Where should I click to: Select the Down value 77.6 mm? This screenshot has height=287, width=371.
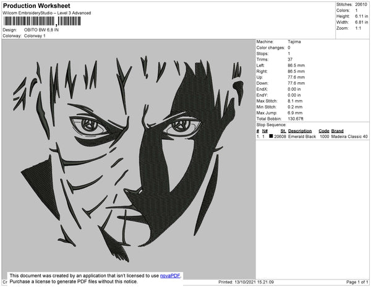296,84
